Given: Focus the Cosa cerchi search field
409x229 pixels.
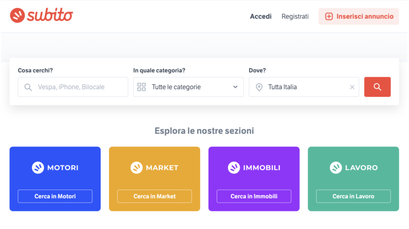Looking at the screenshot, I should [73, 87].
